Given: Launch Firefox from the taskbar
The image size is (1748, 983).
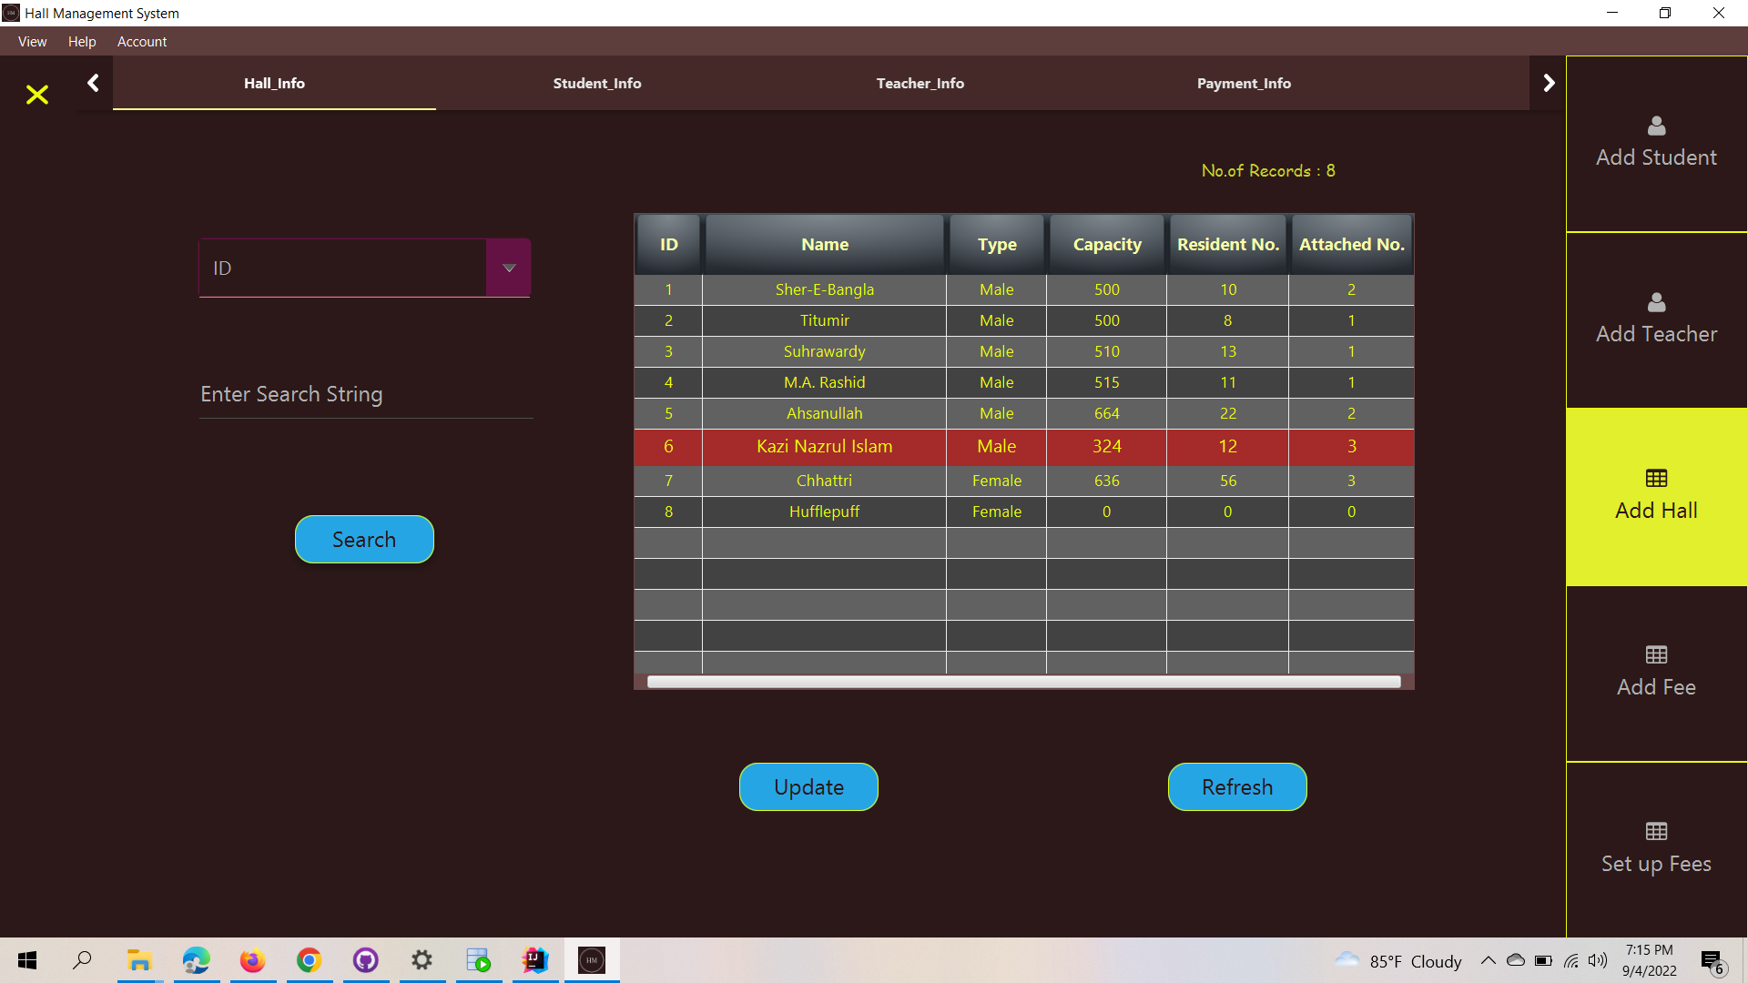Looking at the screenshot, I should (x=252, y=960).
